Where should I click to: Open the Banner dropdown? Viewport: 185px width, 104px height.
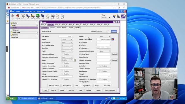(x=105, y=36)
